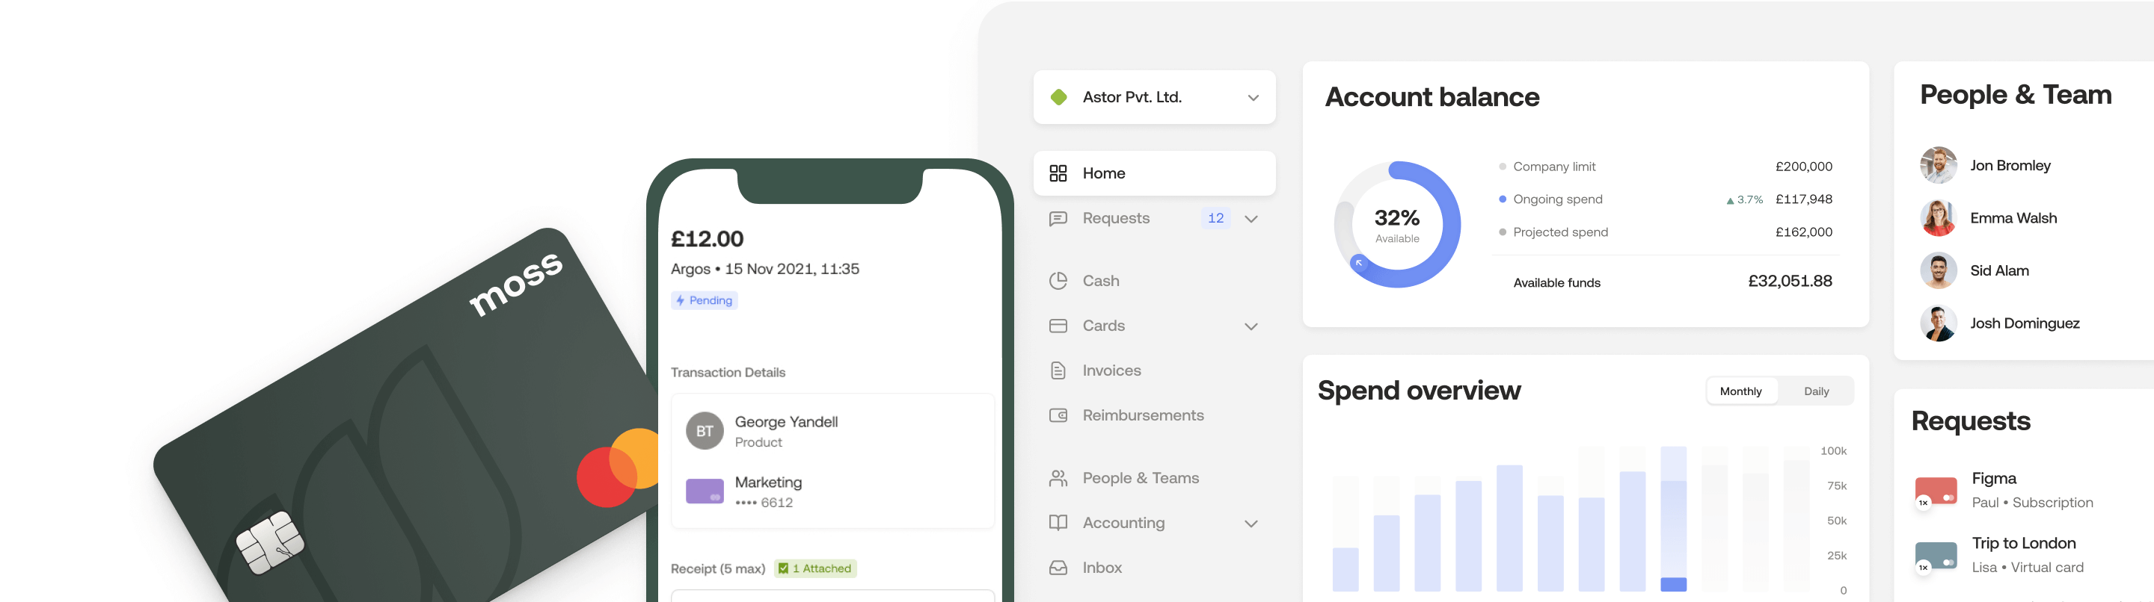Click the Reimbursements wallet icon
The image size is (2154, 602).
point(1058,415)
